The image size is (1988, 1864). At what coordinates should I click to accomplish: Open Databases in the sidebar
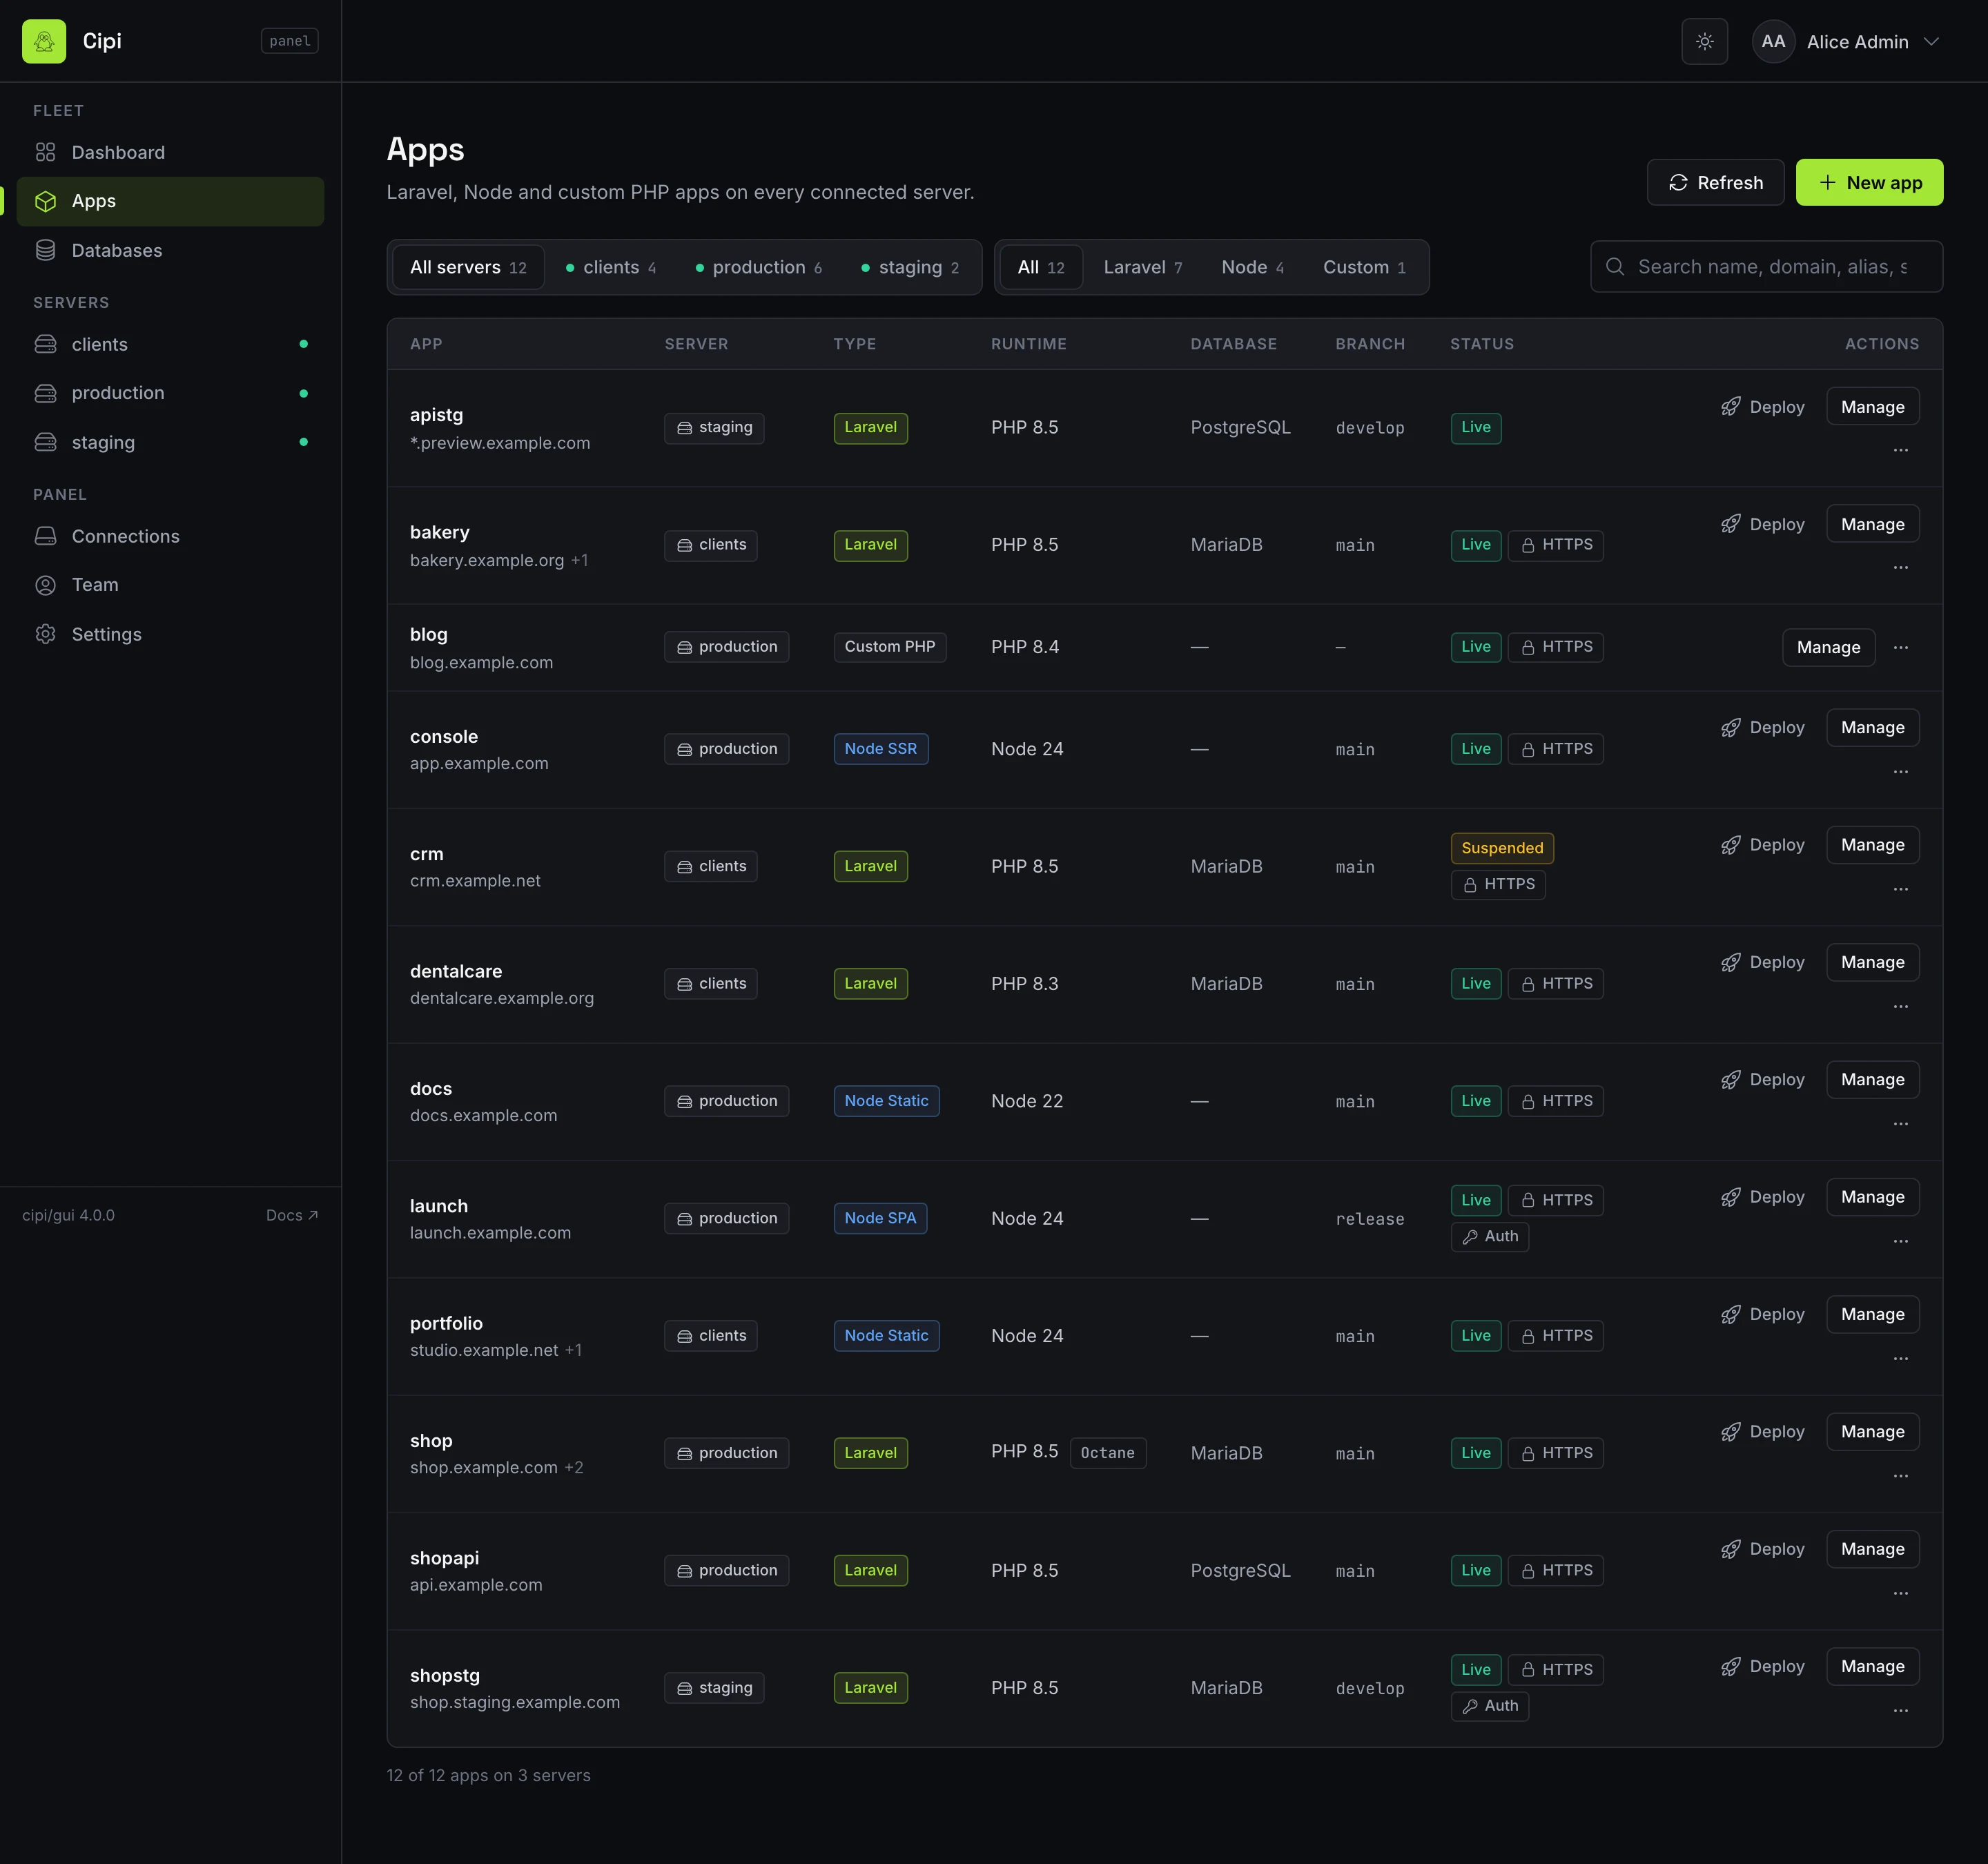point(170,250)
